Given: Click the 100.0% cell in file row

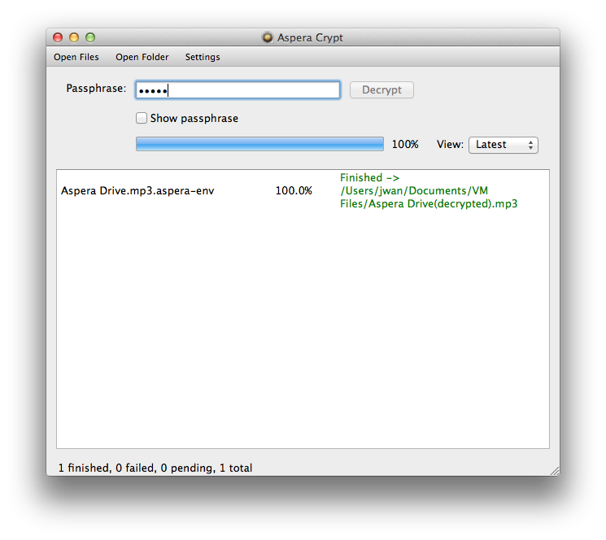Looking at the screenshot, I should pos(293,191).
